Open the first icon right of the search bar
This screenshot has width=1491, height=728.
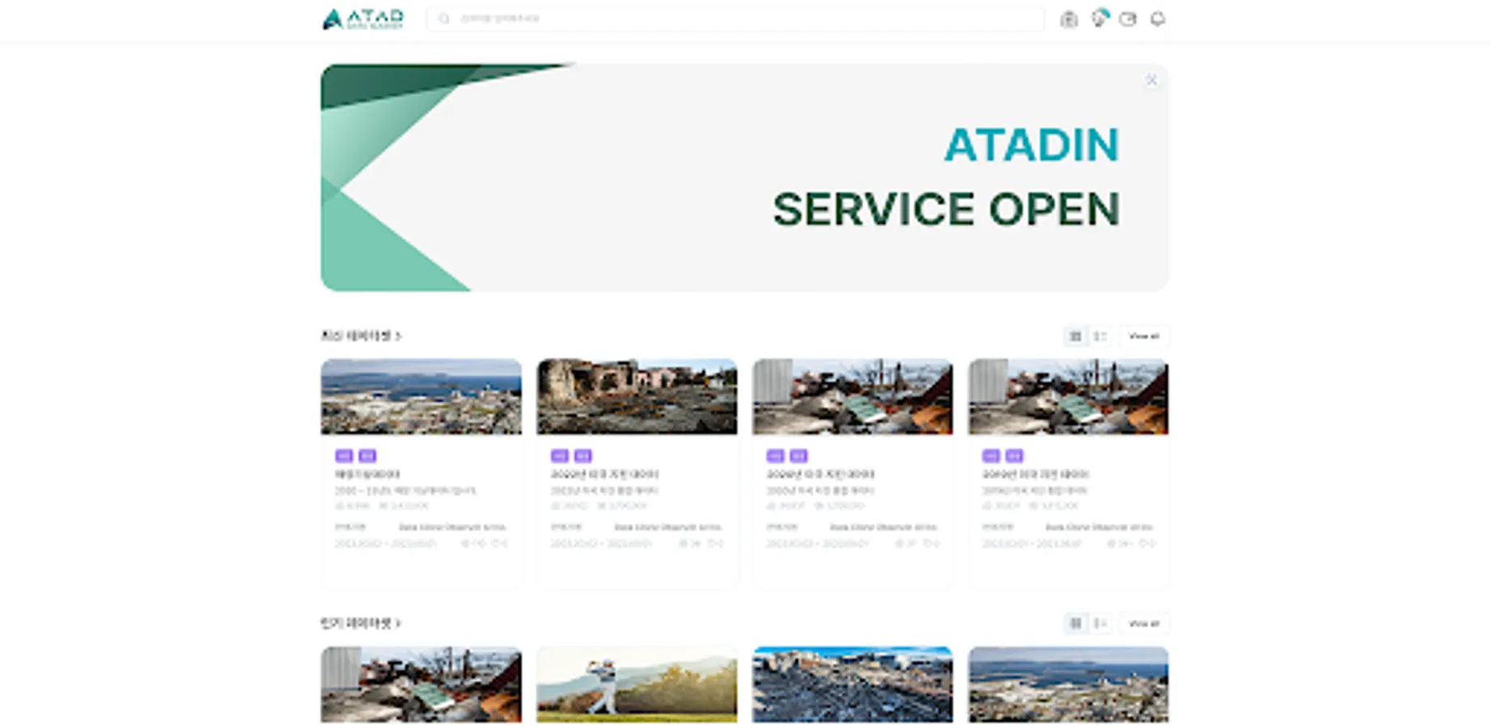click(x=1069, y=19)
